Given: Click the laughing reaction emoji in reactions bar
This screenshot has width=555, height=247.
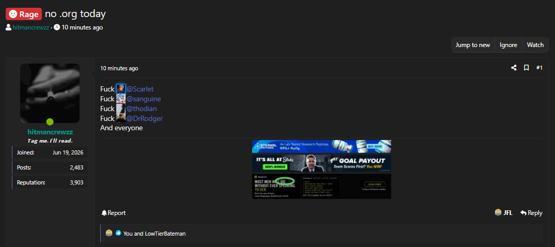Looking at the screenshot, I should click(x=109, y=233).
